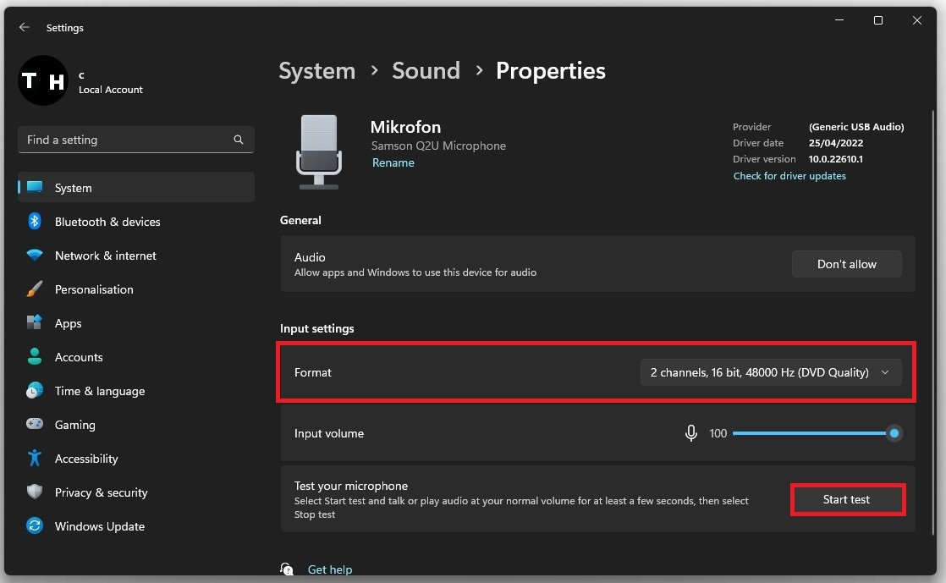Click the back arrow in Settings header
Image resolution: width=946 pixels, height=583 pixels.
(x=24, y=28)
